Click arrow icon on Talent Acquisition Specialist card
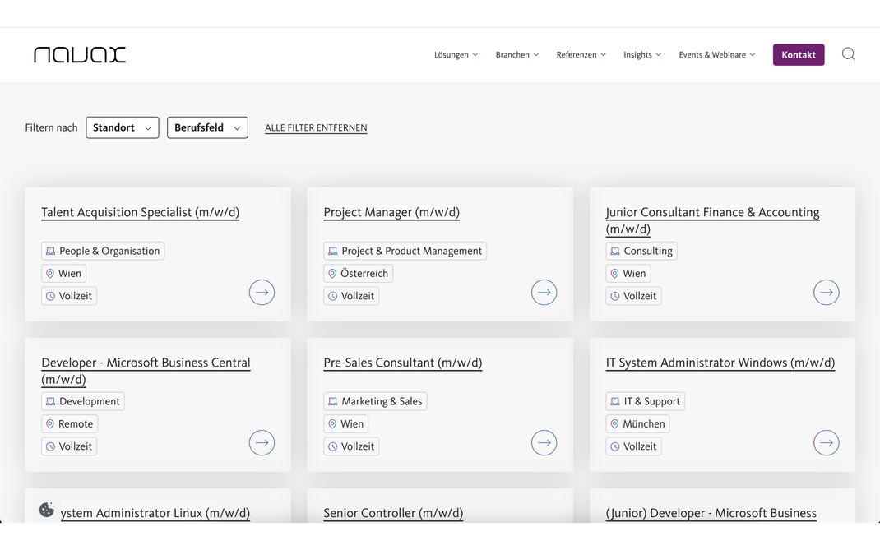 [x=262, y=293]
